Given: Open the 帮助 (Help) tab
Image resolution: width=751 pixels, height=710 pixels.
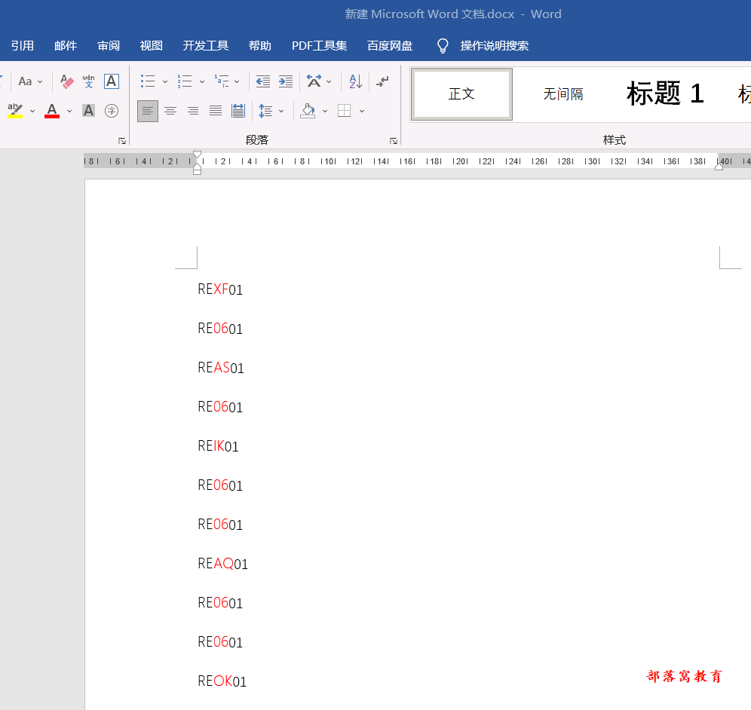Looking at the screenshot, I should [x=260, y=45].
